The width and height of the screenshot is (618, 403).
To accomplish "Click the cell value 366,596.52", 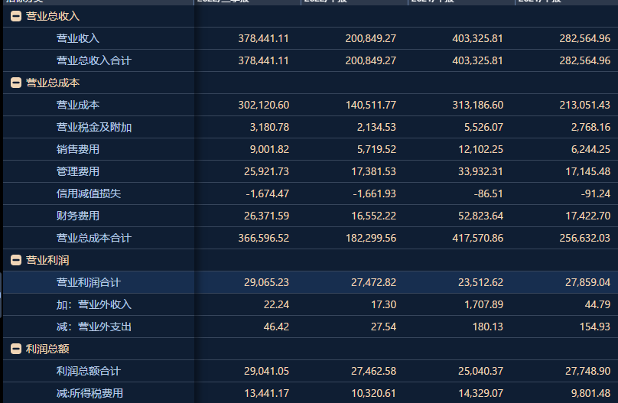I will coord(263,238).
